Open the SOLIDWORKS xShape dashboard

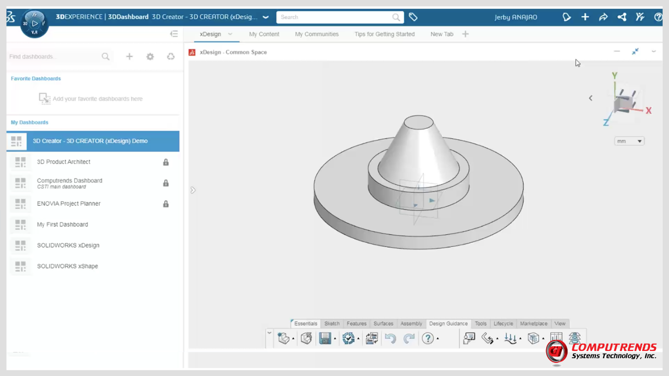point(67,266)
